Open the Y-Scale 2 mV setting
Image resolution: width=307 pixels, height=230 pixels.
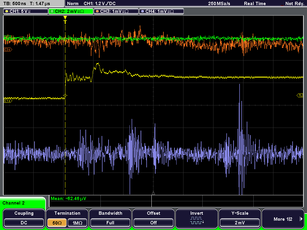point(240,223)
